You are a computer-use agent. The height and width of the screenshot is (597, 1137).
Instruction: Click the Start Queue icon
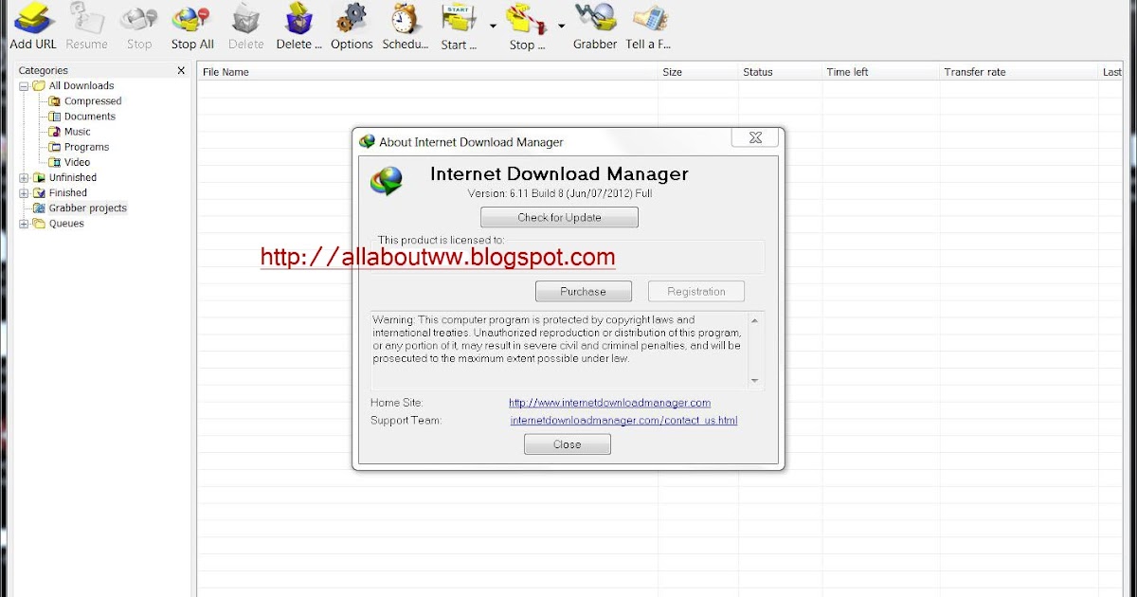click(456, 19)
